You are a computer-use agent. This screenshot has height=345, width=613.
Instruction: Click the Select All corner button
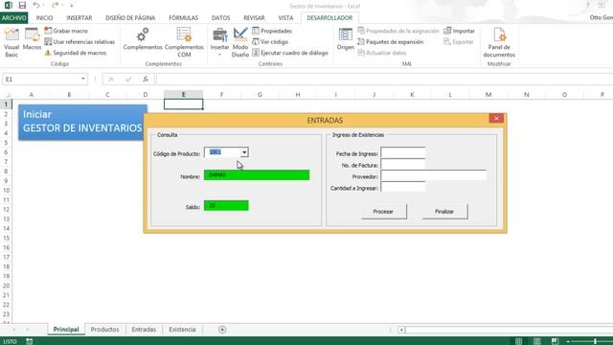pos(6,95)
